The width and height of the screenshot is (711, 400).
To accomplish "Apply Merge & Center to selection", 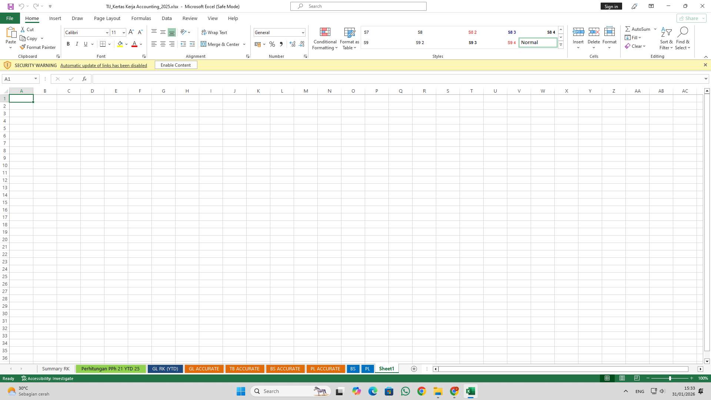I will point(221,44).
